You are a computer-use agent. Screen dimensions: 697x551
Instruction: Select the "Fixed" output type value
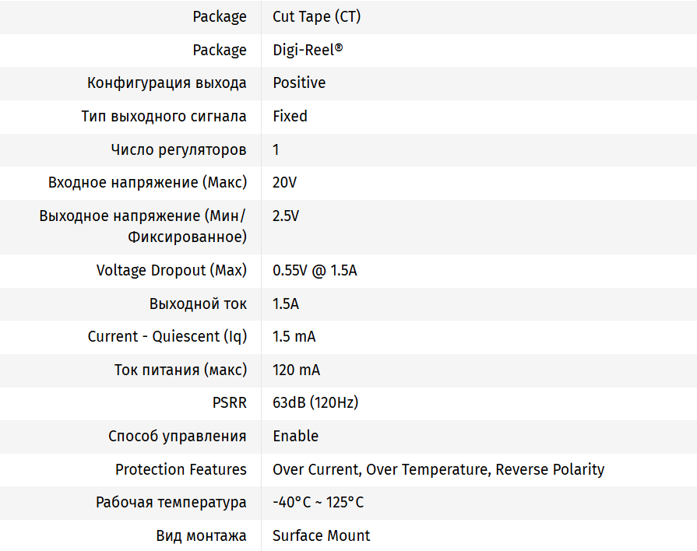(x=290, y=116)
